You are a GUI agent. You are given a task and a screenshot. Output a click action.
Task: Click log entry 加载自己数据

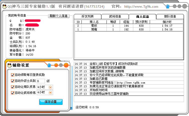(x=129, y=79)
